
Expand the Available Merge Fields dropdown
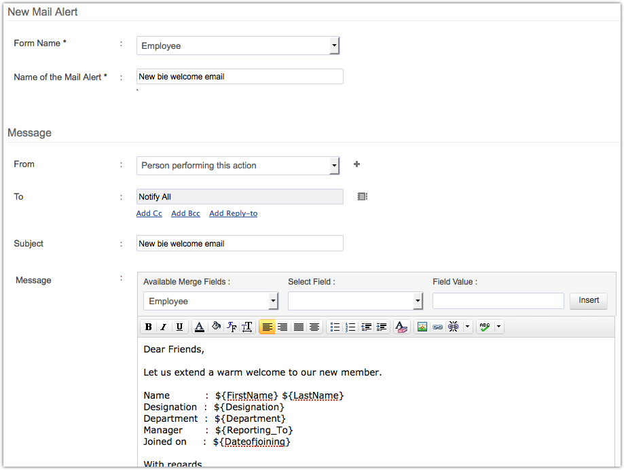coord(210,302)
